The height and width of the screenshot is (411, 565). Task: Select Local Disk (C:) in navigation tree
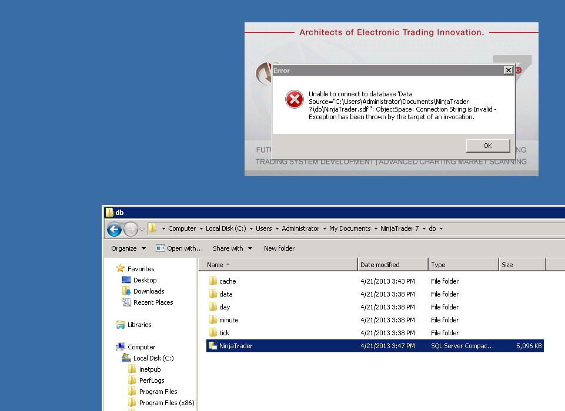(x=153, y=358)
